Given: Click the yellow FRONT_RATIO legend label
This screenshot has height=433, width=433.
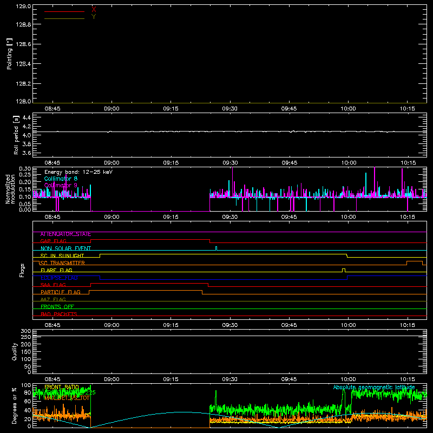Looking at the screenshot, I should pos(62,387).
